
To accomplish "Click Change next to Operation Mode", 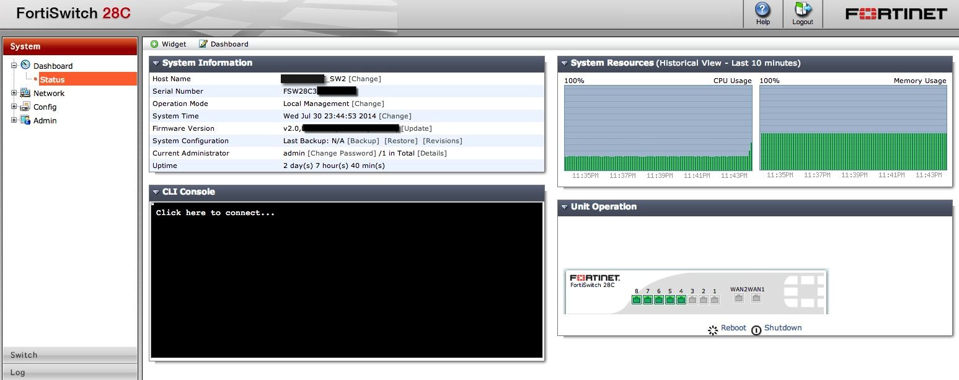I will [x=368, y=104].
